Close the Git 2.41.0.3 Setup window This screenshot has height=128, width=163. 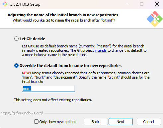click(x=157, y=4)
